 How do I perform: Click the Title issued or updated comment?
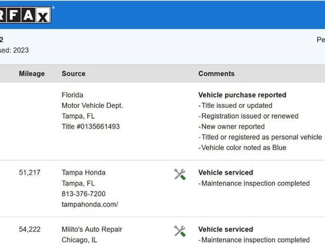click(x=235, y=105)
